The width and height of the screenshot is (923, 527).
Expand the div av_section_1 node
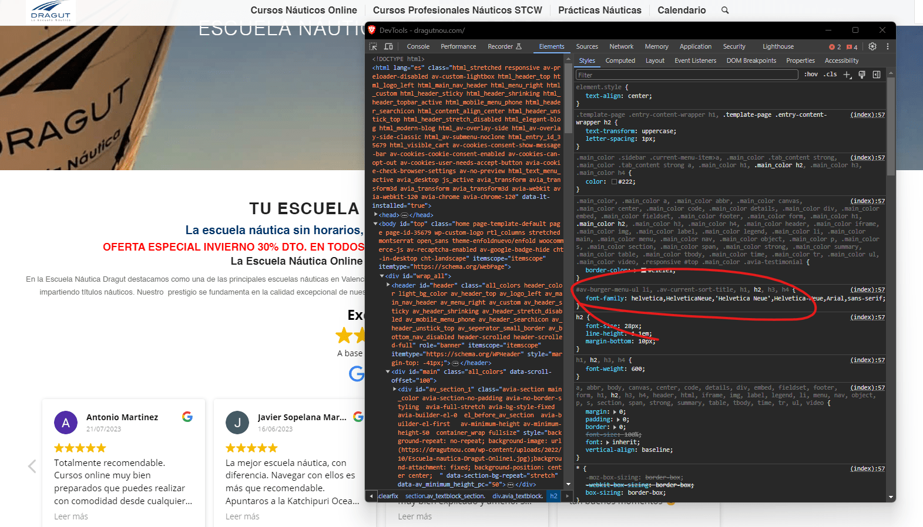click(394, 389)
